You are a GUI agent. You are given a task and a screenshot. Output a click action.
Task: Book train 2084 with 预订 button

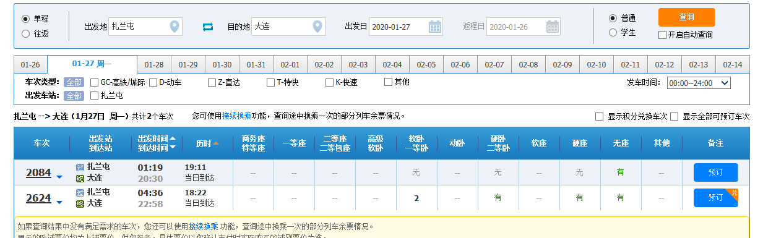(715, 172)
